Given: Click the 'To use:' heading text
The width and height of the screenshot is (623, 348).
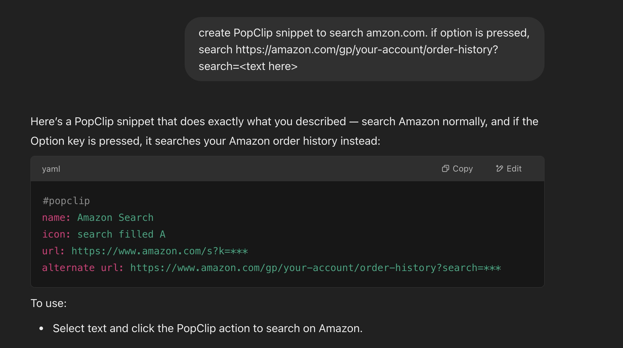Looking at the screenshot, I should 49,303.
